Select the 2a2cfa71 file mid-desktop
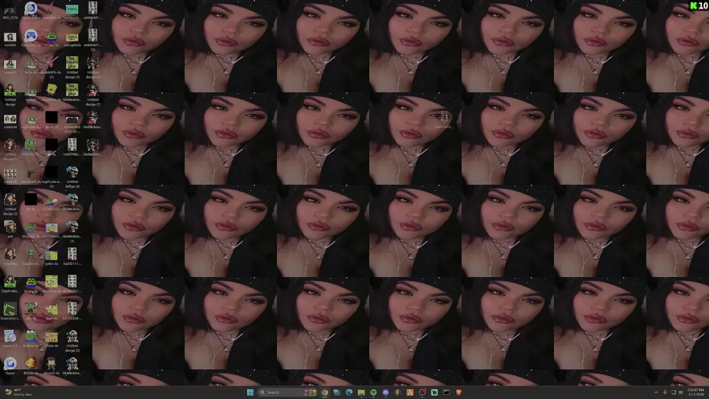This screenshot has width=709, height=399. [444, 120]
